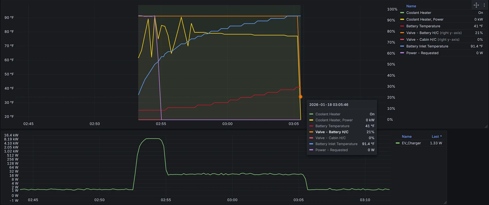The image size is (489, 205).
Task: Click blue swatch beside Battery Inlet Temperature legend
Action: pos(402,46)
